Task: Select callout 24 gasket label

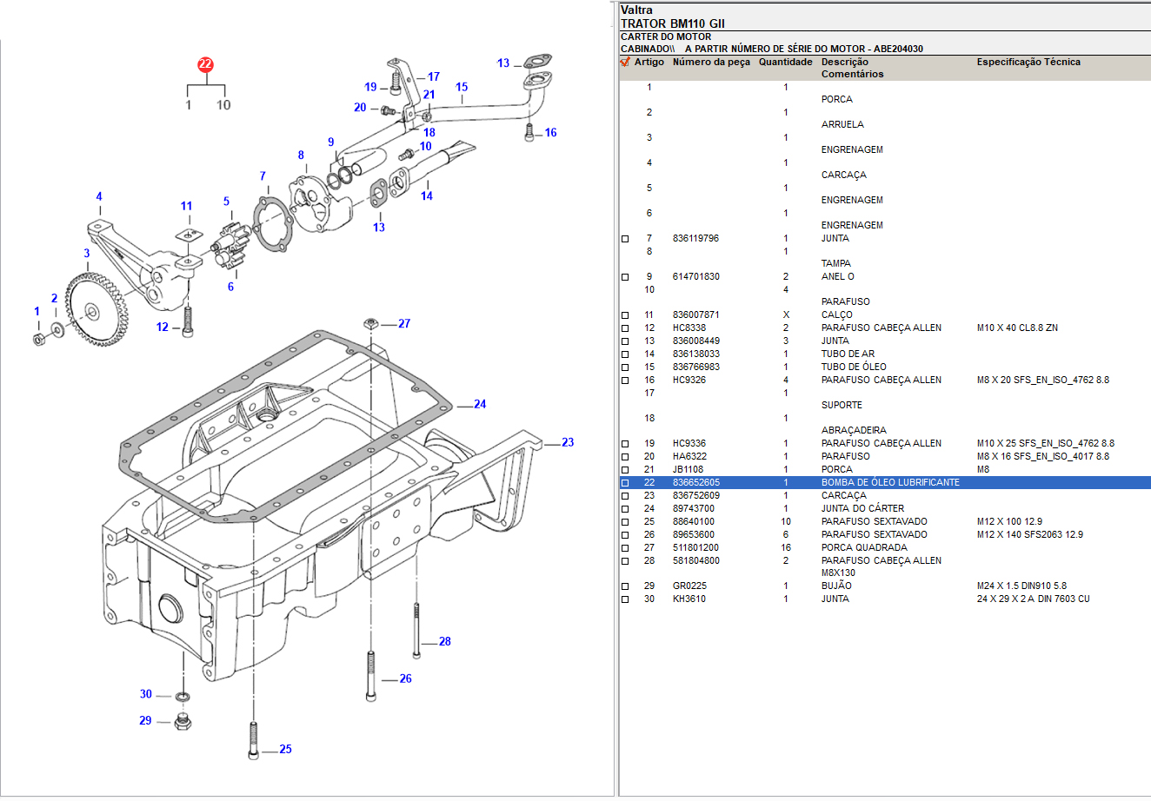Action: click(480, 404)
